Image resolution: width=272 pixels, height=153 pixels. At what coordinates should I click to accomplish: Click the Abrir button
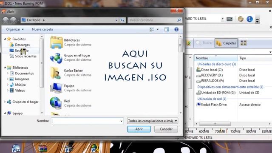[139, 129]
